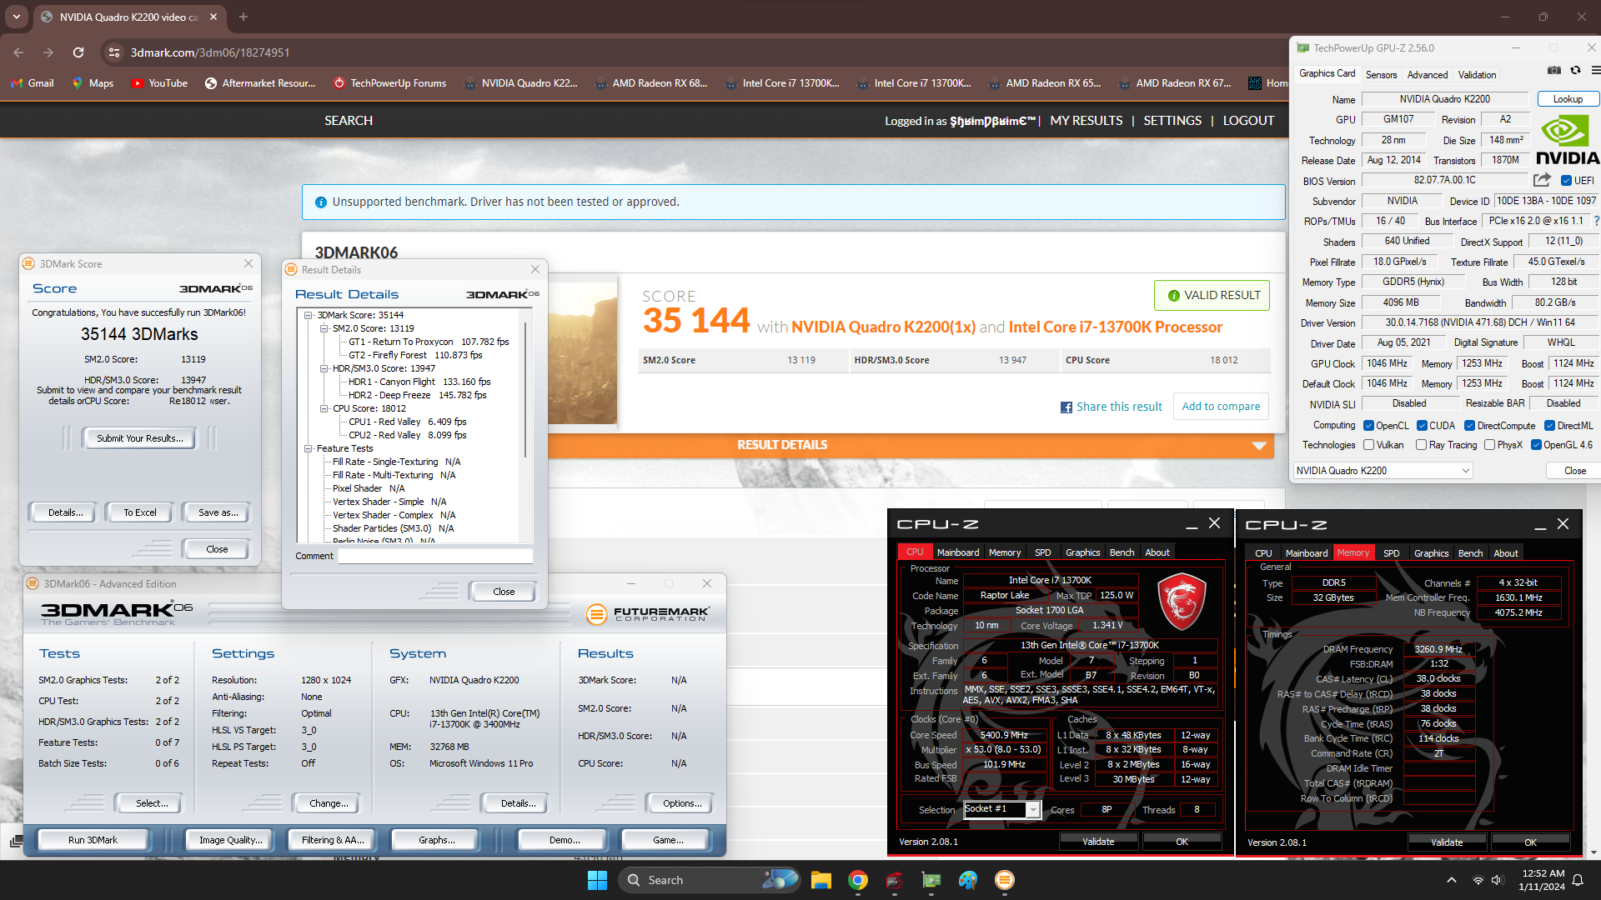
Task: Click the volume icon in the system tray
Action: pos(1496,880)
